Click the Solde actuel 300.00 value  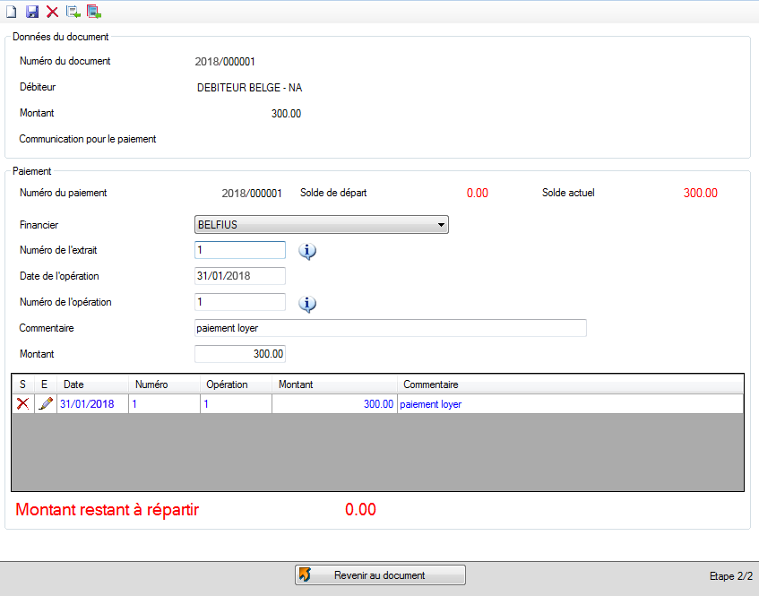701,193
